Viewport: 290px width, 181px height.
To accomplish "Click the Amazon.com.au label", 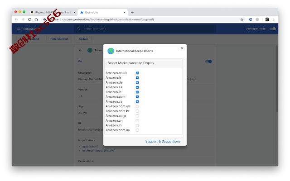I will [118, 130].
